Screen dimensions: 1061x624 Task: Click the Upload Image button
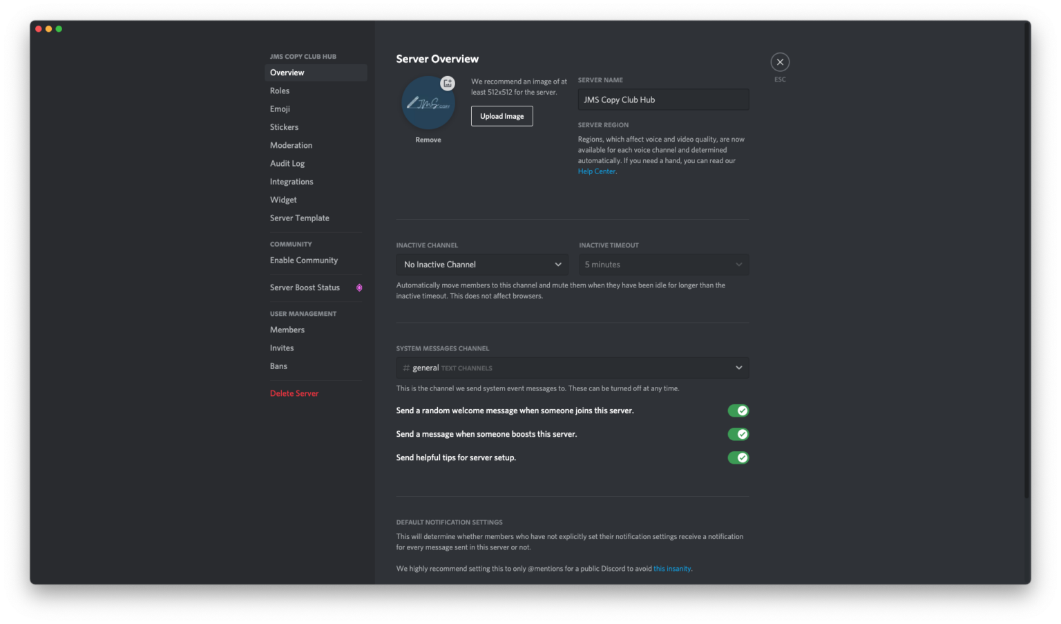point(501,115)
